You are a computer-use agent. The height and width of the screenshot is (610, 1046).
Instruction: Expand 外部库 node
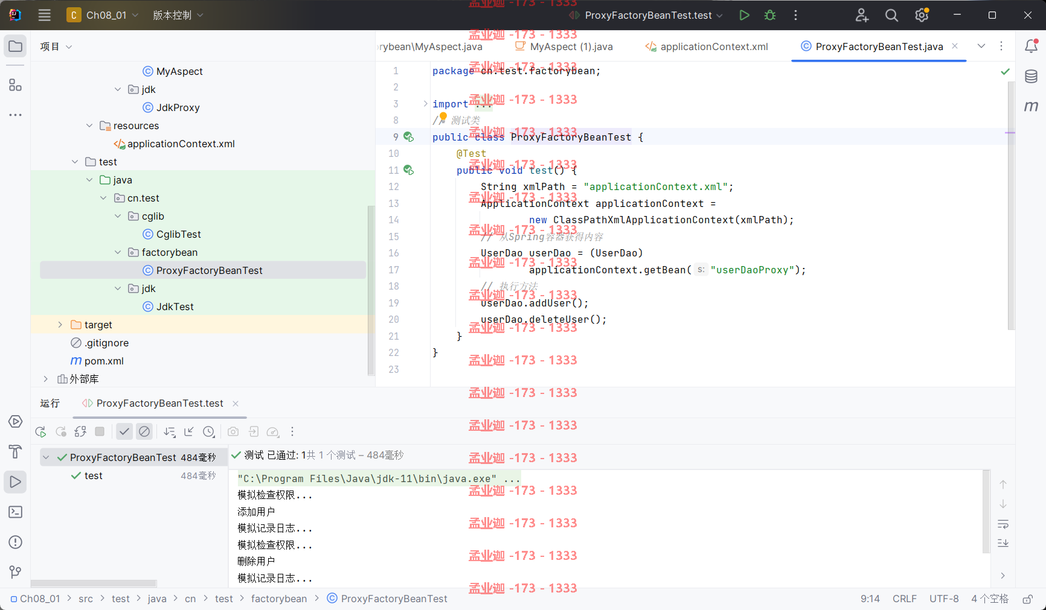click(x=46, y=379)
